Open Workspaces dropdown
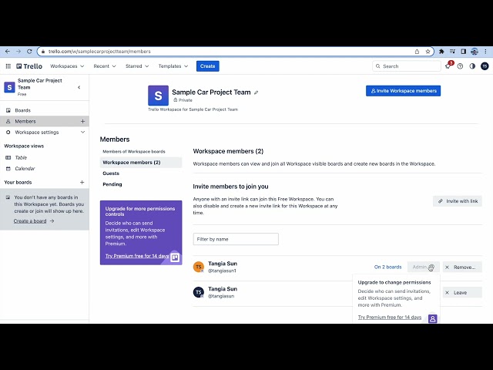Viewport: 493px width, 370px height. coord(67,66)
